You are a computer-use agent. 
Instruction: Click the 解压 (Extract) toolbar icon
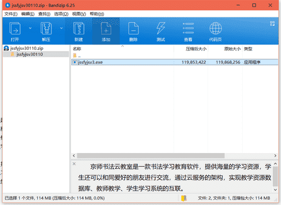coord(46,31)
